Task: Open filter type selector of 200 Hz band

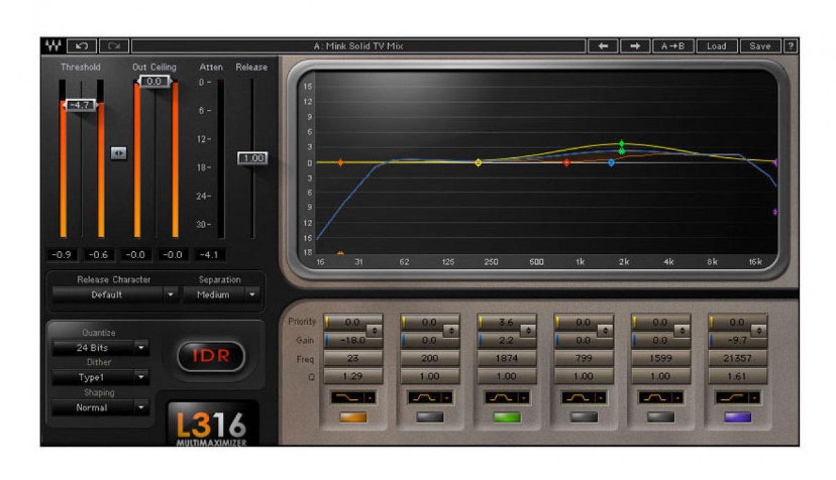Action: coord(430,398)
